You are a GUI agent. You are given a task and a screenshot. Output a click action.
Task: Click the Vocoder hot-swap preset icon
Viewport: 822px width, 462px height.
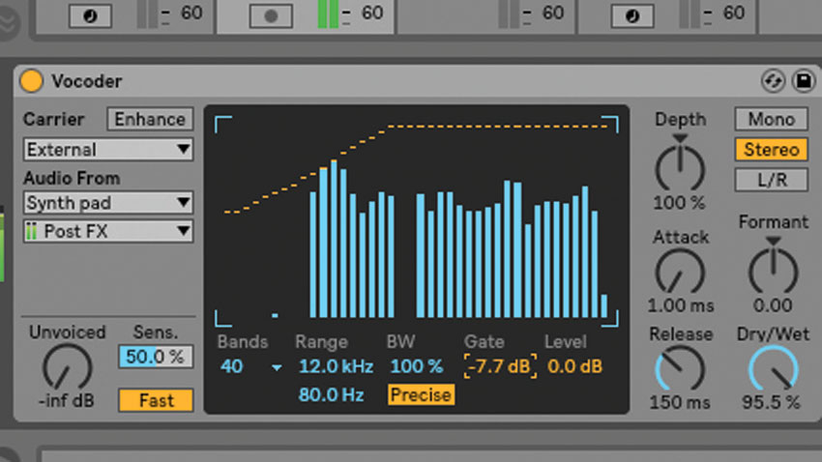pos(773,80)
